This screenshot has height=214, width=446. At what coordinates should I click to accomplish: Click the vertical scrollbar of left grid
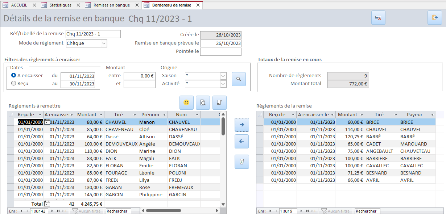click(x=223, y=159)
